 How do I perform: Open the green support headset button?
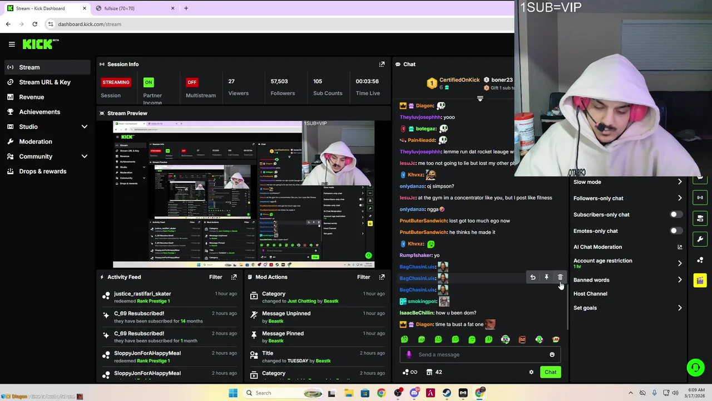[695, 368]
